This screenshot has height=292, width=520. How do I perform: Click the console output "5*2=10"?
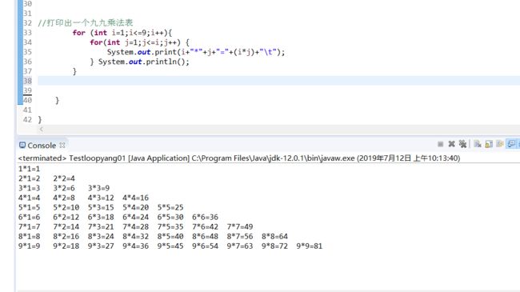tap(66, 207)
